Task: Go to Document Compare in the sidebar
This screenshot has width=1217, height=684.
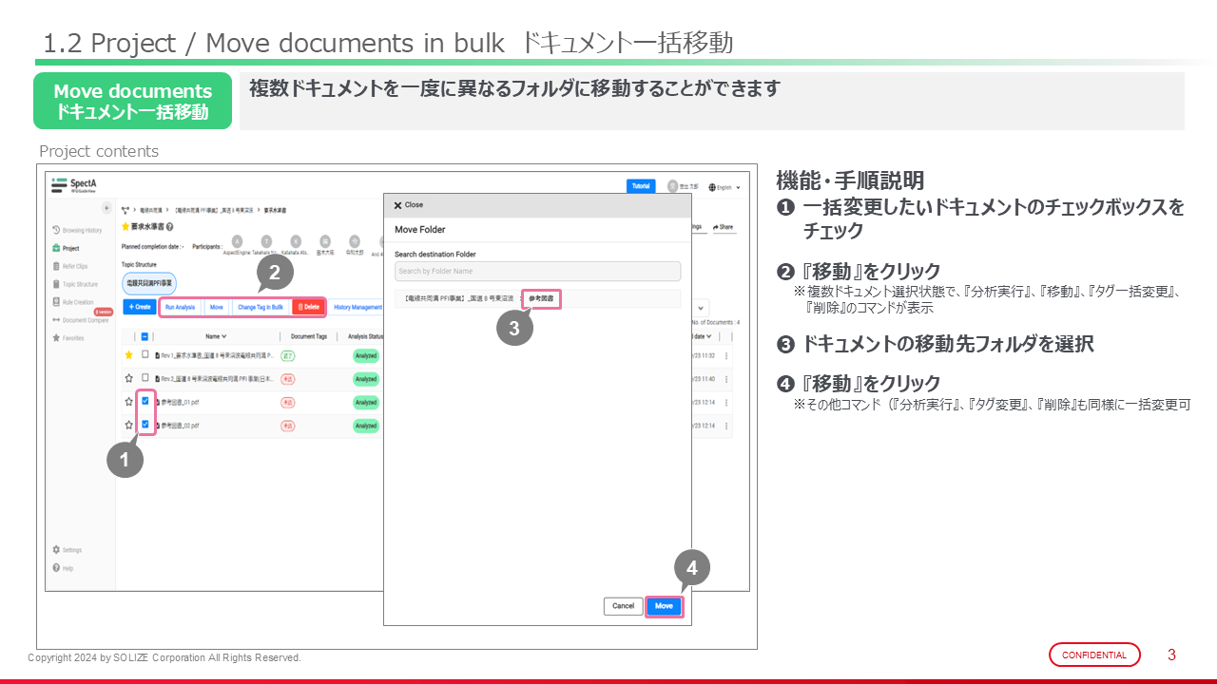Action: (x=57, y=319)
